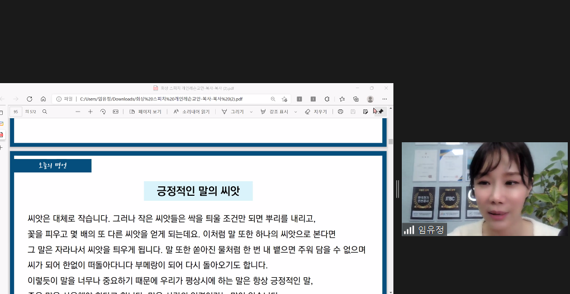View site information icon next to 파일
The height and width of the screenshot is (294, 570).
tap(59, 99)
